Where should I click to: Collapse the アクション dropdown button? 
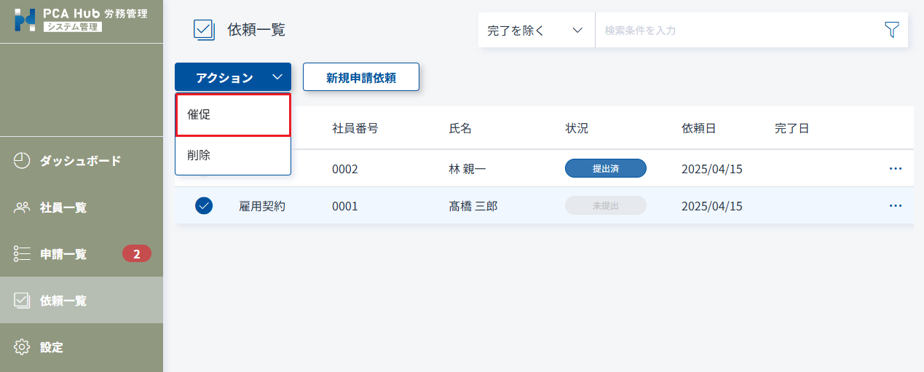pos(233,77)
